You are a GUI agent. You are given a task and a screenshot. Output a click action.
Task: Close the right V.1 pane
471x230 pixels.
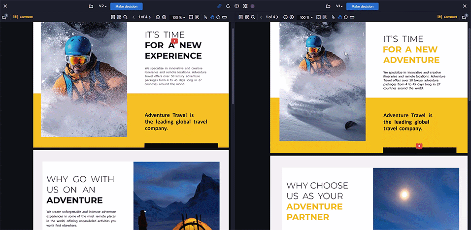tap(465, 6)
